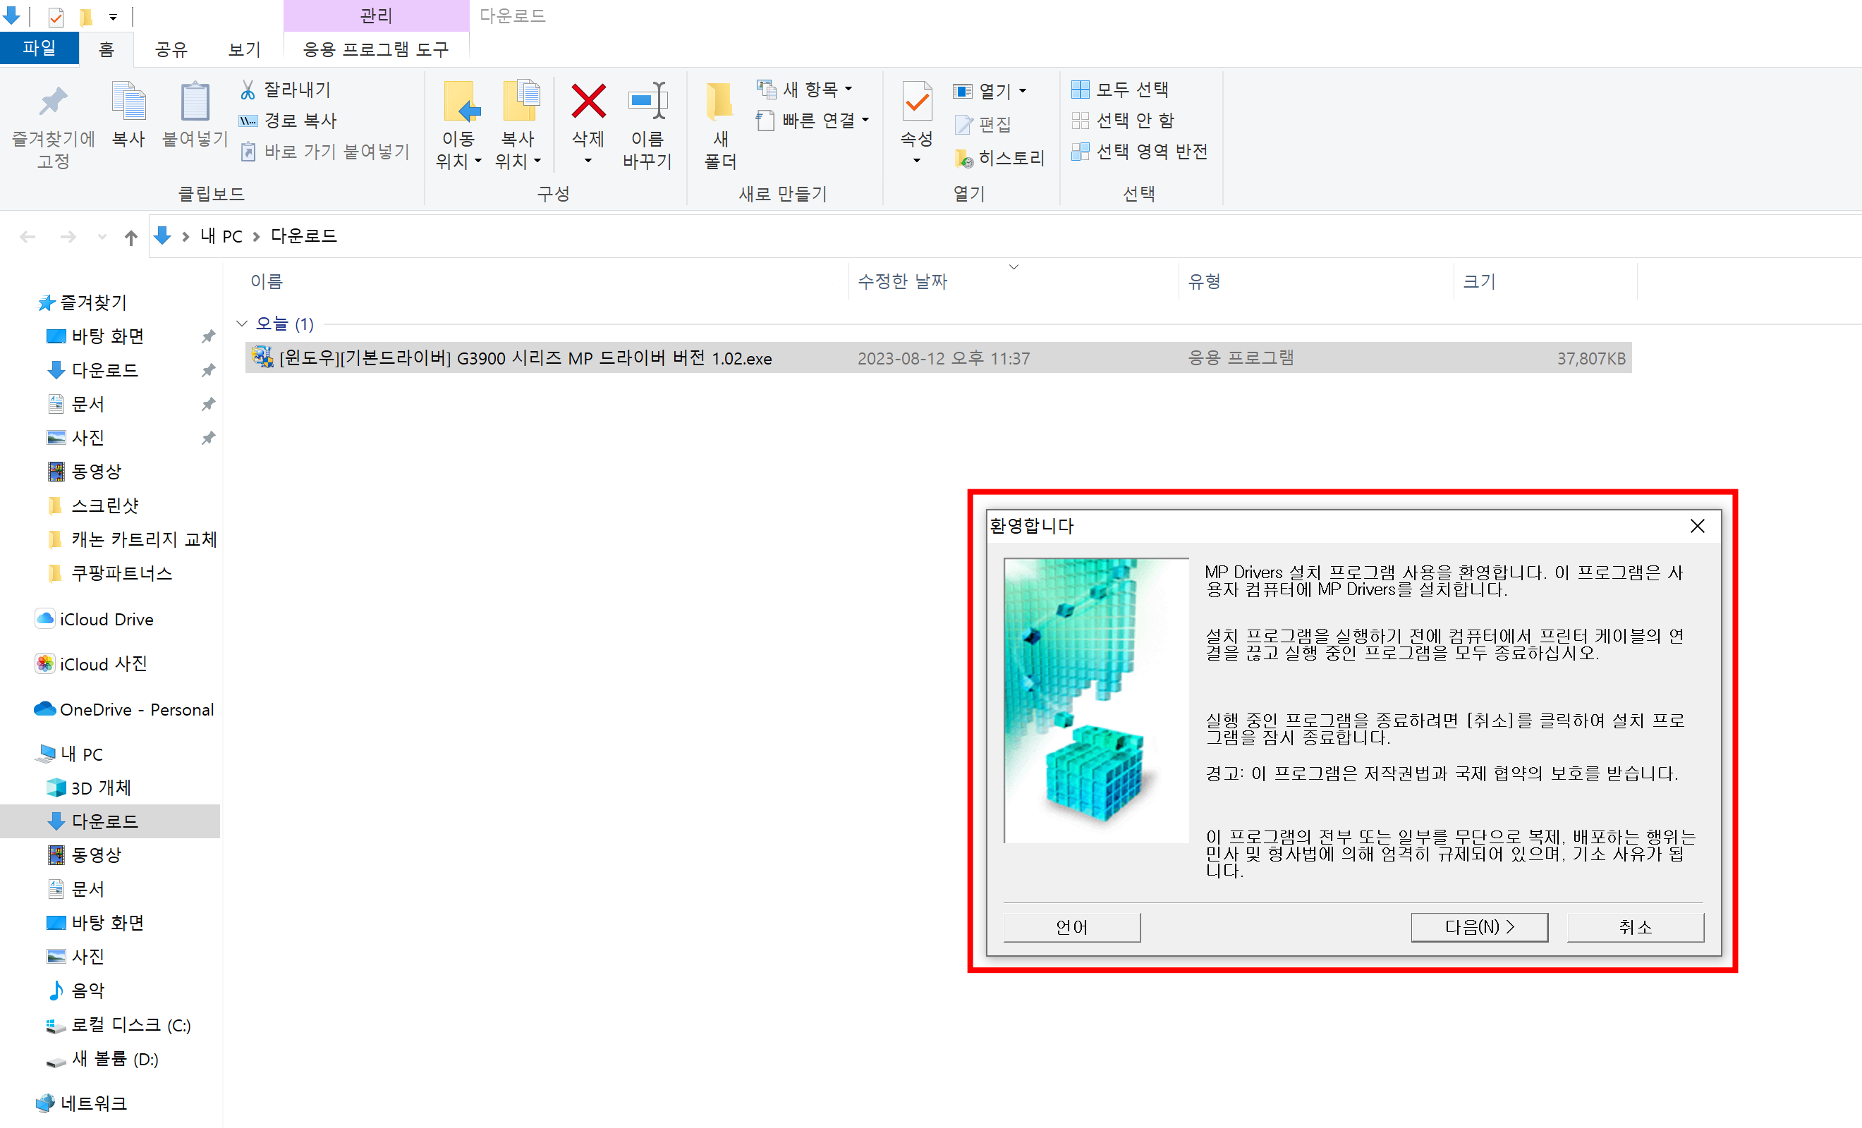The height and width of the screenshot is (1128, 1862).
Task: Click the Cut (잘라내기) scissors icon
Action: pos(248,90)
